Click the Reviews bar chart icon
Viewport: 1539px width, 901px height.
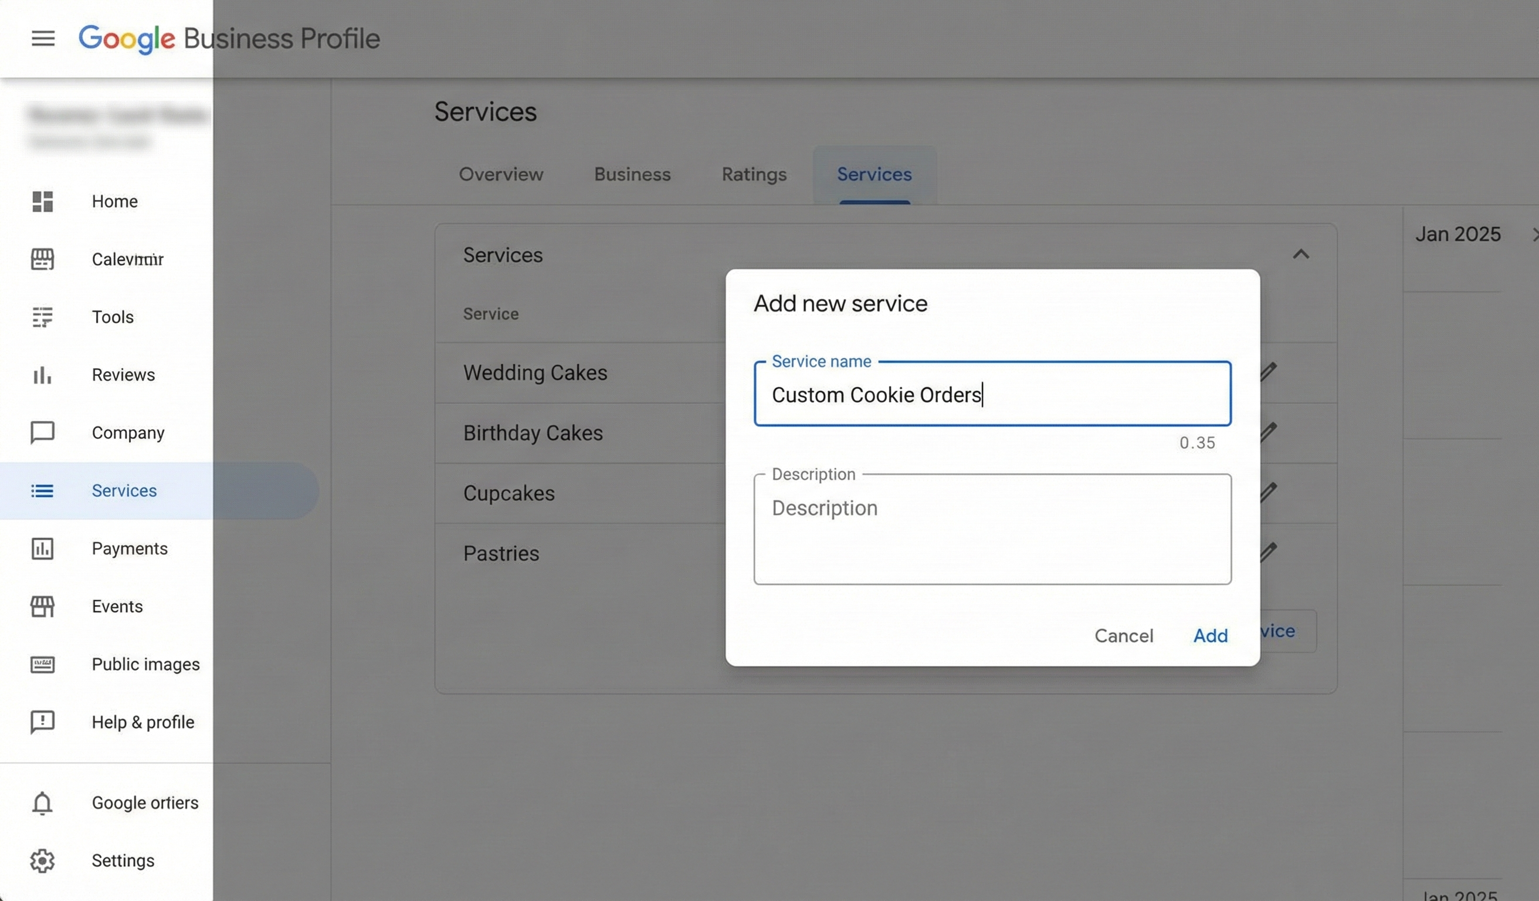[42, 374]
